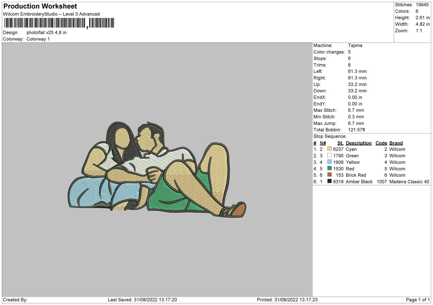Click the light blue Yellow thread swatch

pyautogui.click(x=330, y=162)
